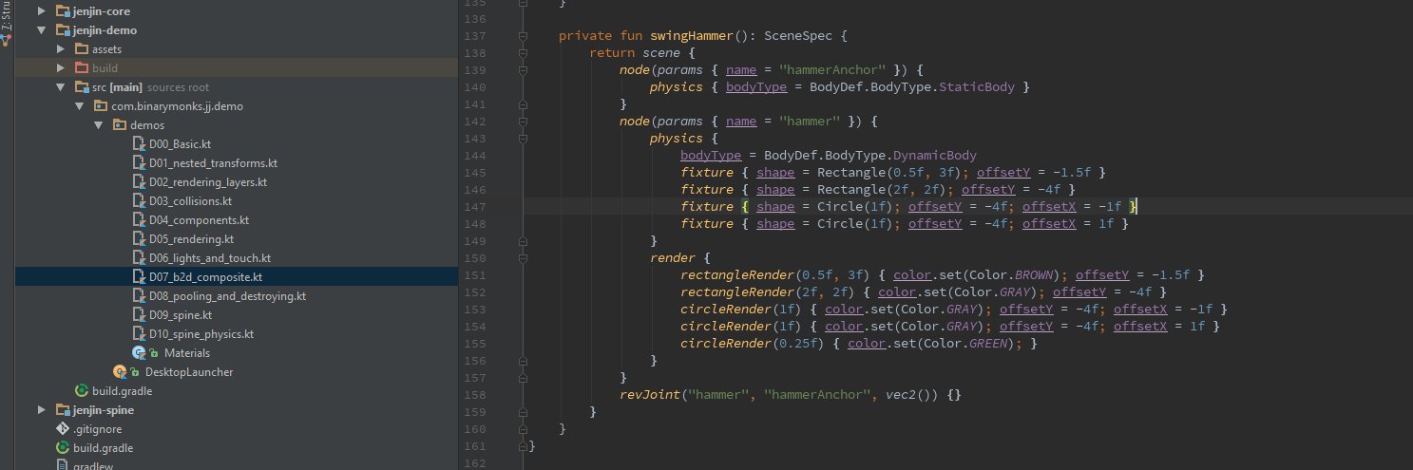Expand the build folder arrow
This screenshot has height=470, width=1413.
[x=60, y=68]
